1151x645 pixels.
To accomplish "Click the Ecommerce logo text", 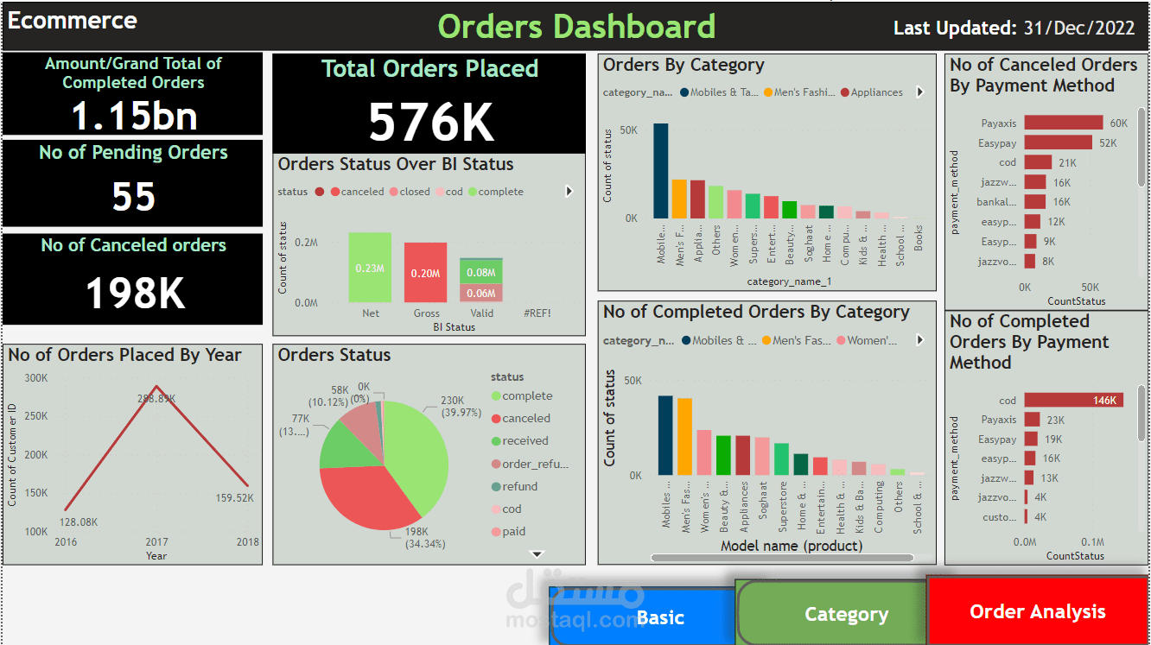I will click(72, 21).
